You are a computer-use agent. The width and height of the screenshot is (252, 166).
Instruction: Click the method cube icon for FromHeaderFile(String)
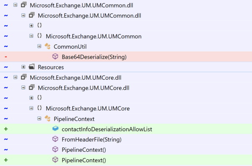(x=55, y=139)
